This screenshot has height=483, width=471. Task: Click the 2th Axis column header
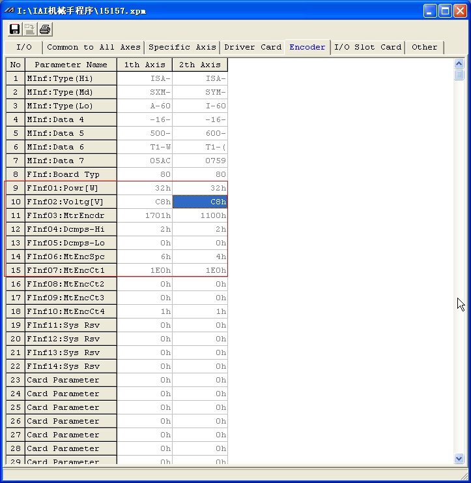click(200, 65)
